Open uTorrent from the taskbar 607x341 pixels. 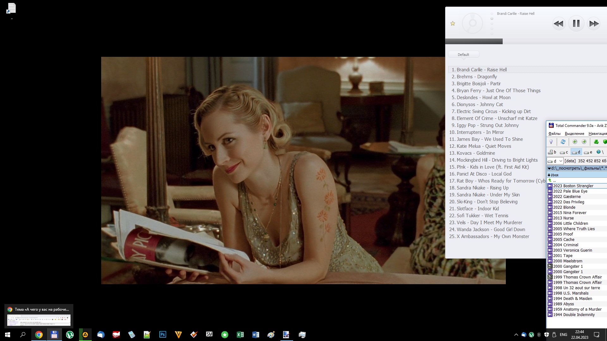(x=70, y=335)
